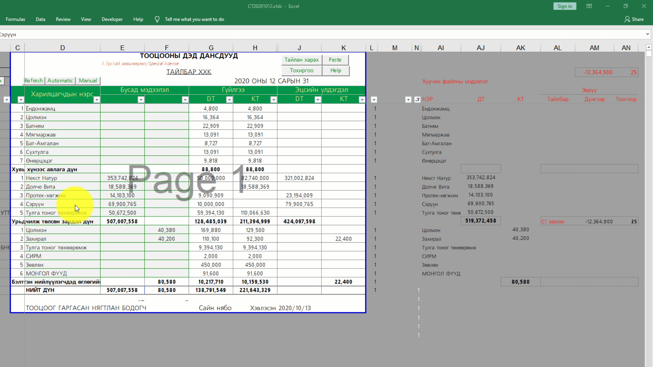The image size is (653, 367).
Task: Switch calculation to Automatic
Action: point(60,81)
